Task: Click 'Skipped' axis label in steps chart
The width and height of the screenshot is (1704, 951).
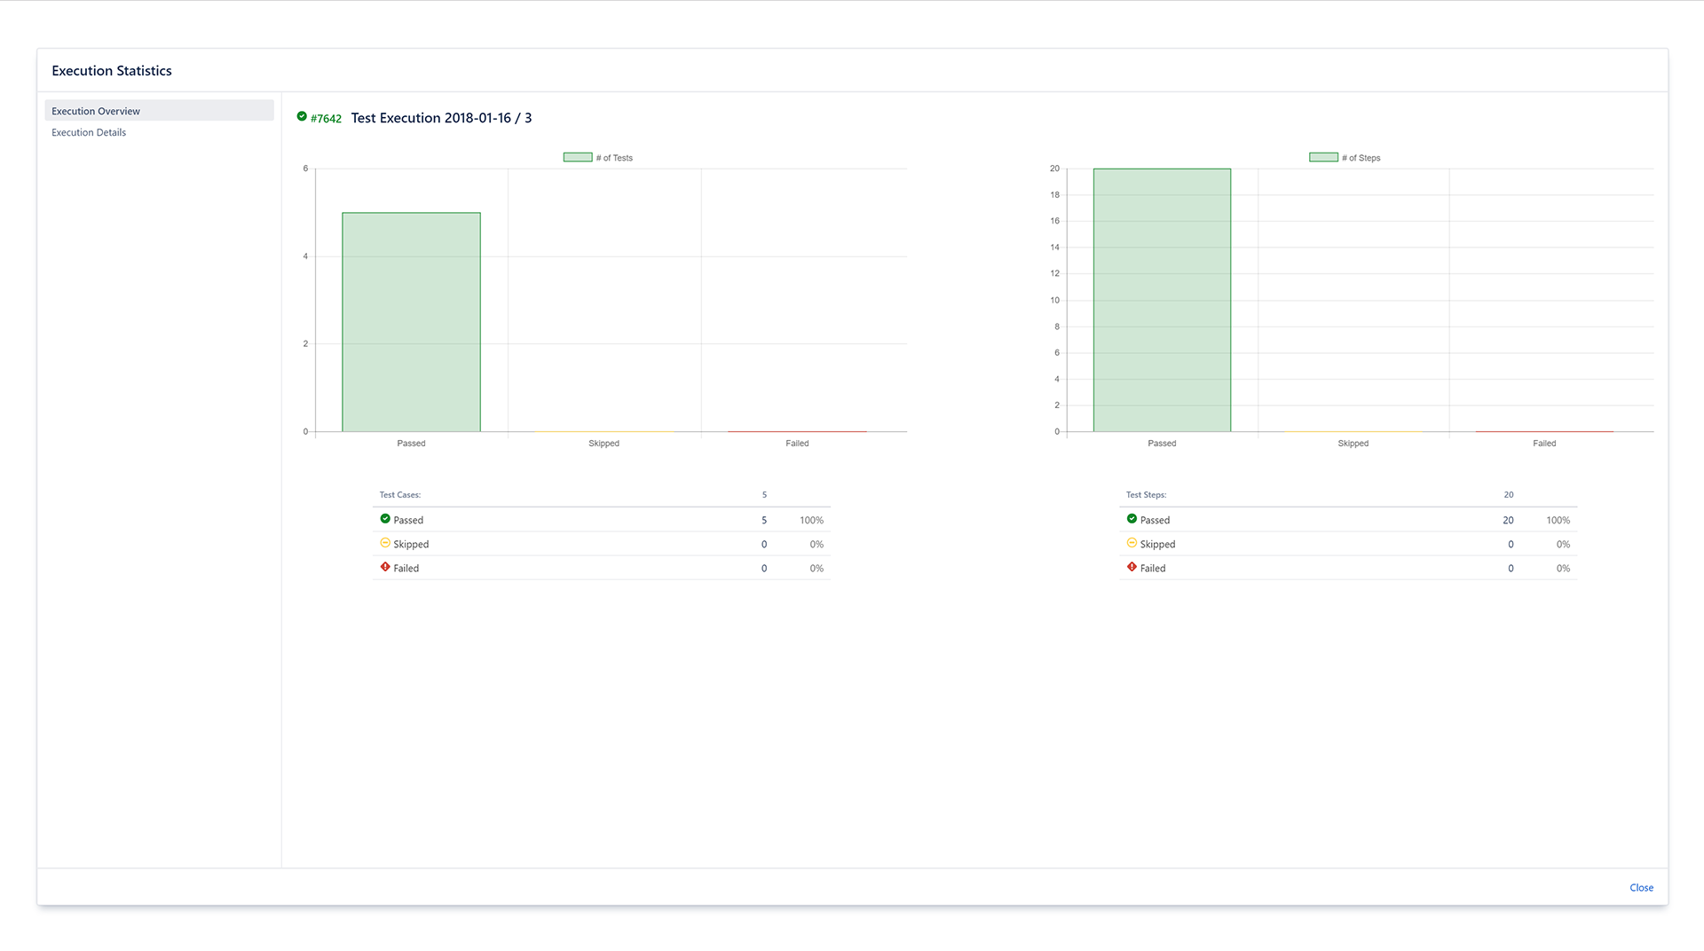Action: [1353, 444]
